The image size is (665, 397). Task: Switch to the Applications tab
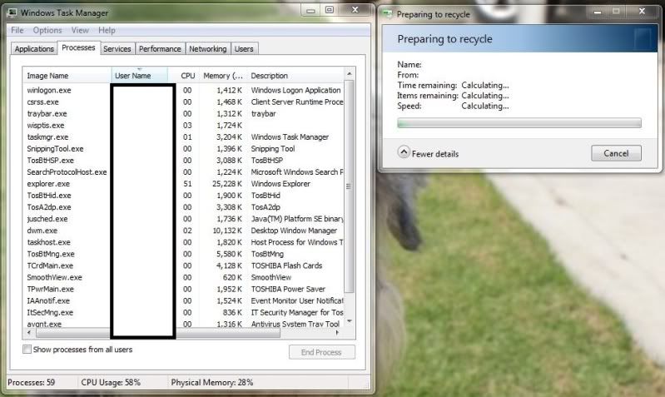click(34, 49)
